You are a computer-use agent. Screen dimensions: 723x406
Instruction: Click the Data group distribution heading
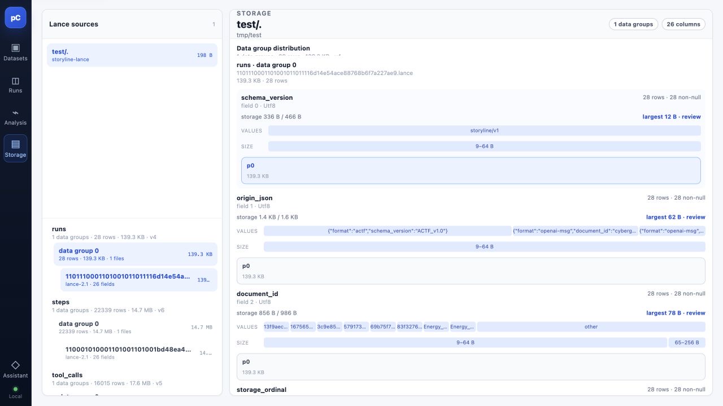coord(273,48)
